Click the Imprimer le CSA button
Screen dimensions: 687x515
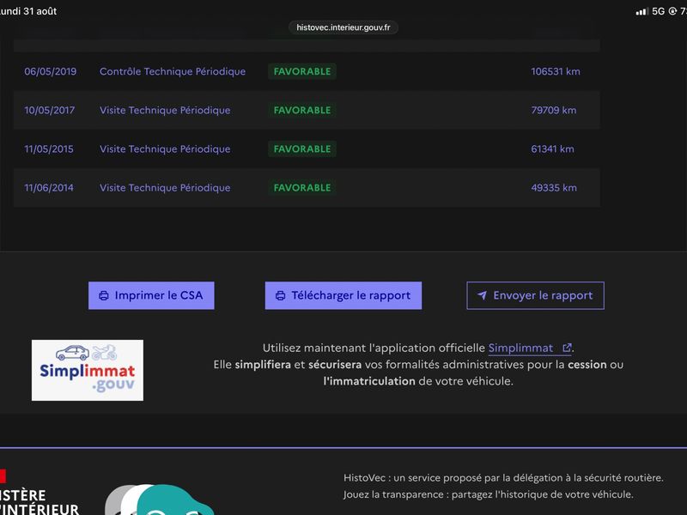(151, 295)
